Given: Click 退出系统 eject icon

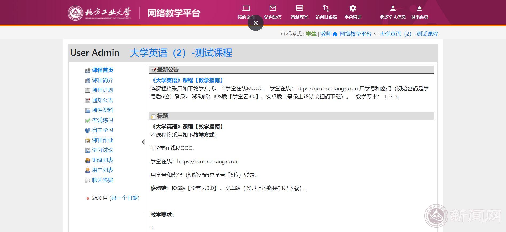Looking at the screenshot, I should point(420,9).
